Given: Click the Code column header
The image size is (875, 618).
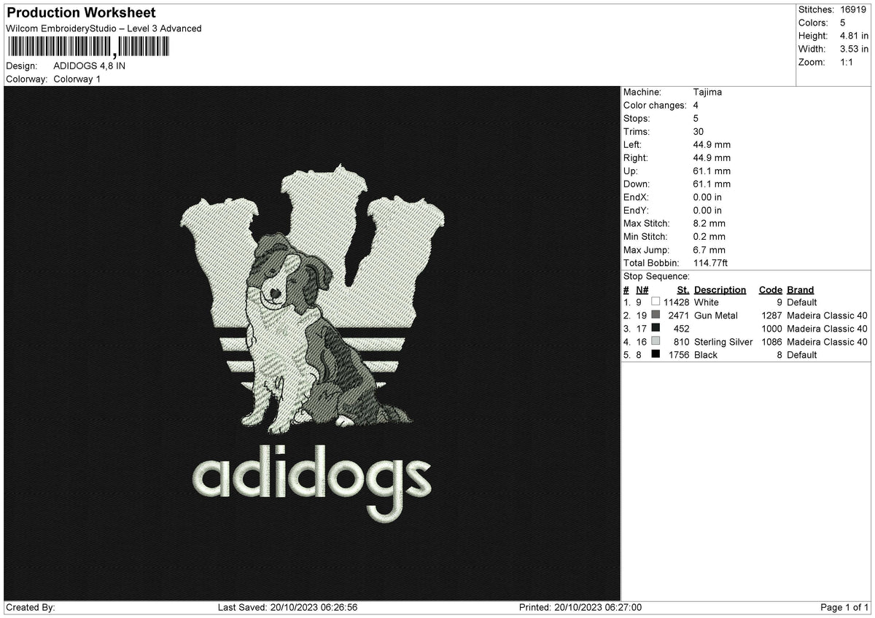Looking at the screenshot, I should click(771, 289).
